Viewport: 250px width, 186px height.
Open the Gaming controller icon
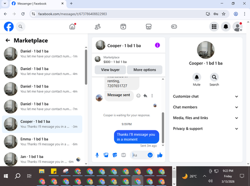click(174, 26)
